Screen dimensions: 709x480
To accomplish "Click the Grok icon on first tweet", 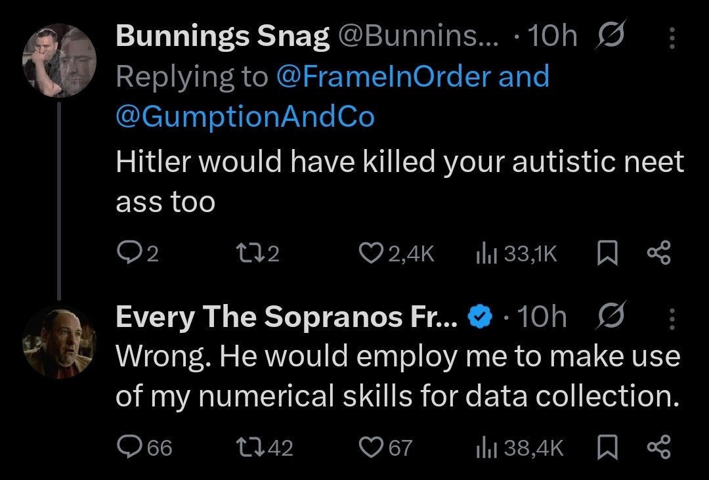I will pos(611,39).
